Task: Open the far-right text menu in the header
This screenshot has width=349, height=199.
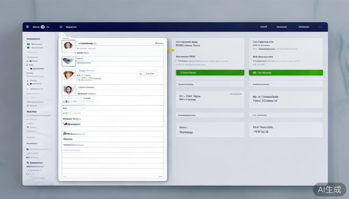Action: (304, 27)
